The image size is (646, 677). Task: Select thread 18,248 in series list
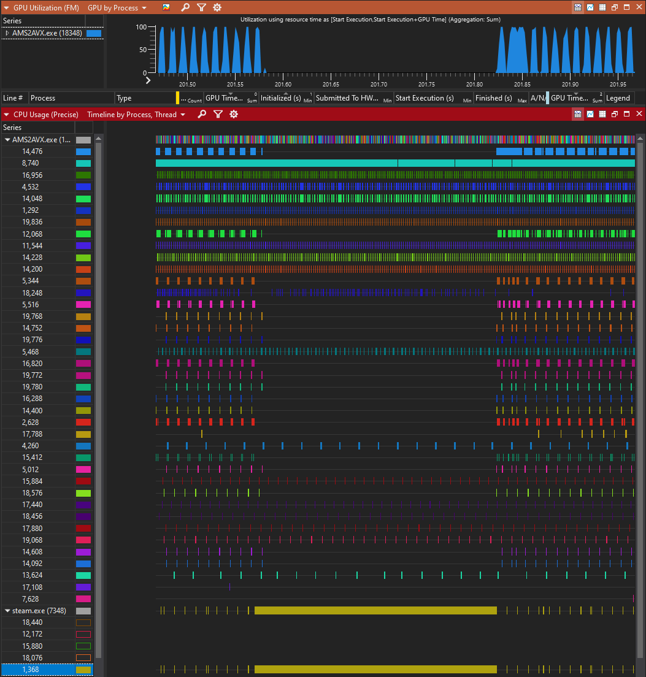[33, 293]
